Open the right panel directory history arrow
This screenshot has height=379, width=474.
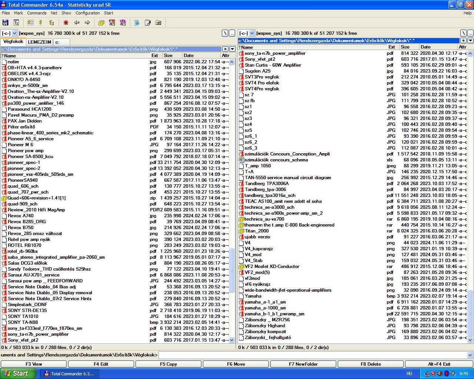coord(470,41)
